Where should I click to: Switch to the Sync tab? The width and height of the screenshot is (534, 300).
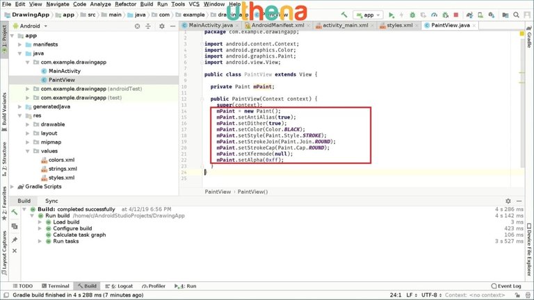[51, 201]
